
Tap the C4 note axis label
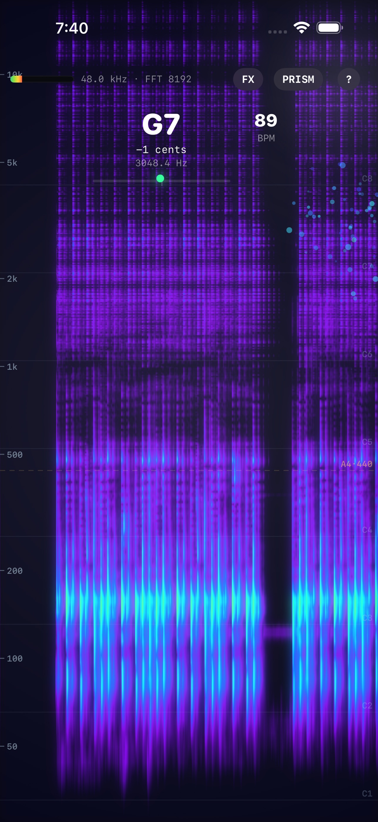(x=367, y=530)
